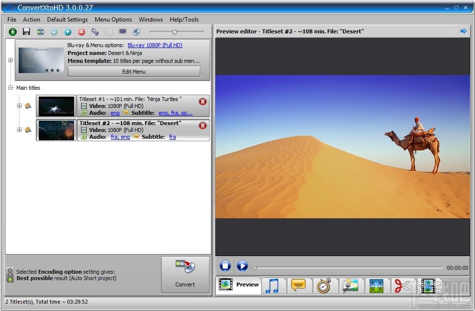Open the audio tab with music note
The width and height of the screenshot is (475, 311).
point(272,285)
